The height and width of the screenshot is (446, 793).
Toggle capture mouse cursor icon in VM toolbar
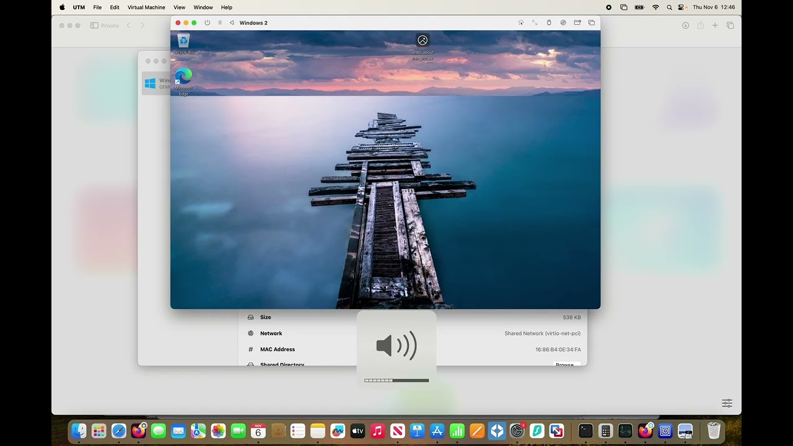click(x=520, y=23)
